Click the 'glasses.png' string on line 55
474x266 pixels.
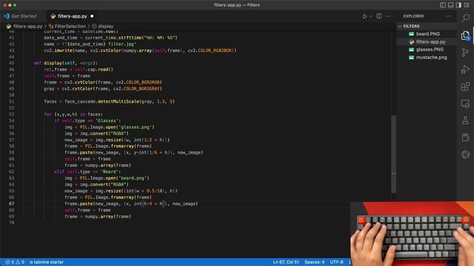pyautogui.click(x=136, y=127)
